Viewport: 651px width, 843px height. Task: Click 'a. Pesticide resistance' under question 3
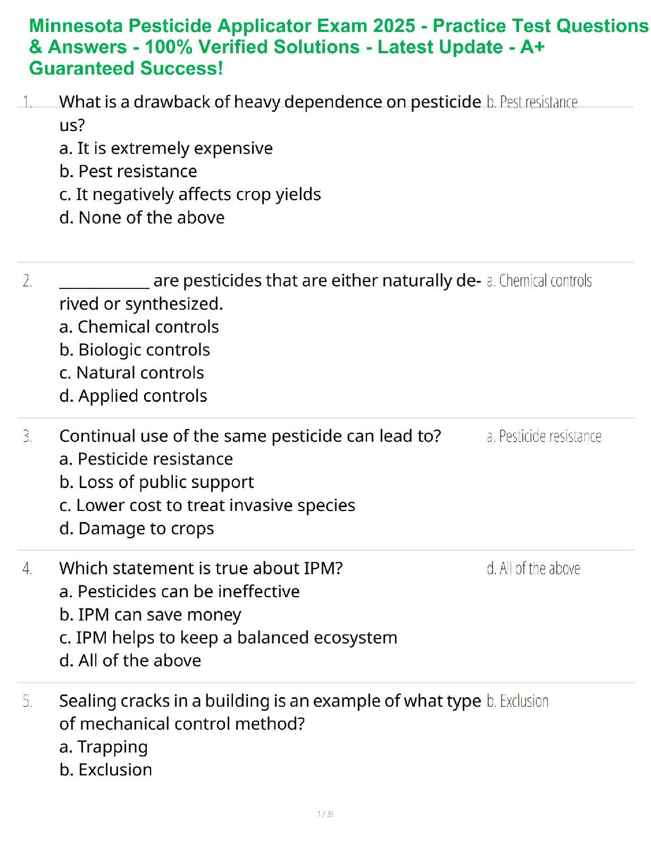pyautogui.click(x=146, y=459)
